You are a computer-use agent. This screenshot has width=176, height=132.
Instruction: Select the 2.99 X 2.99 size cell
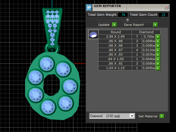115,37
